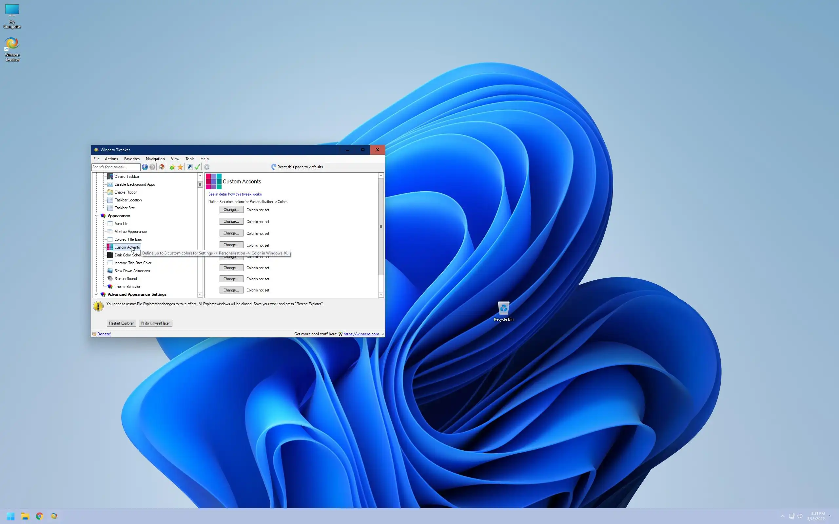Open the Favorites menu
Screen dimensions: 839x524
click(132, 159)
